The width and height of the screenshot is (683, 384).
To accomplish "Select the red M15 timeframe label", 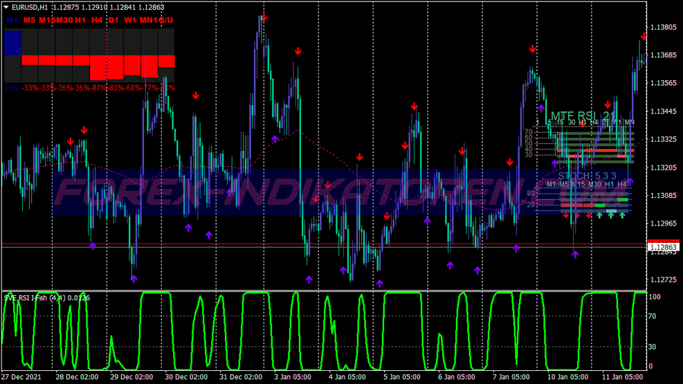I will (47, 20).
